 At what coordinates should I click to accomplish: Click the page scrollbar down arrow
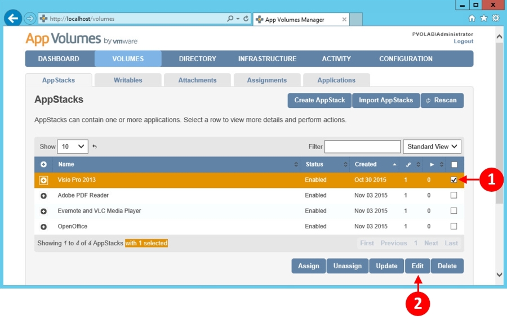click(500, 274)
